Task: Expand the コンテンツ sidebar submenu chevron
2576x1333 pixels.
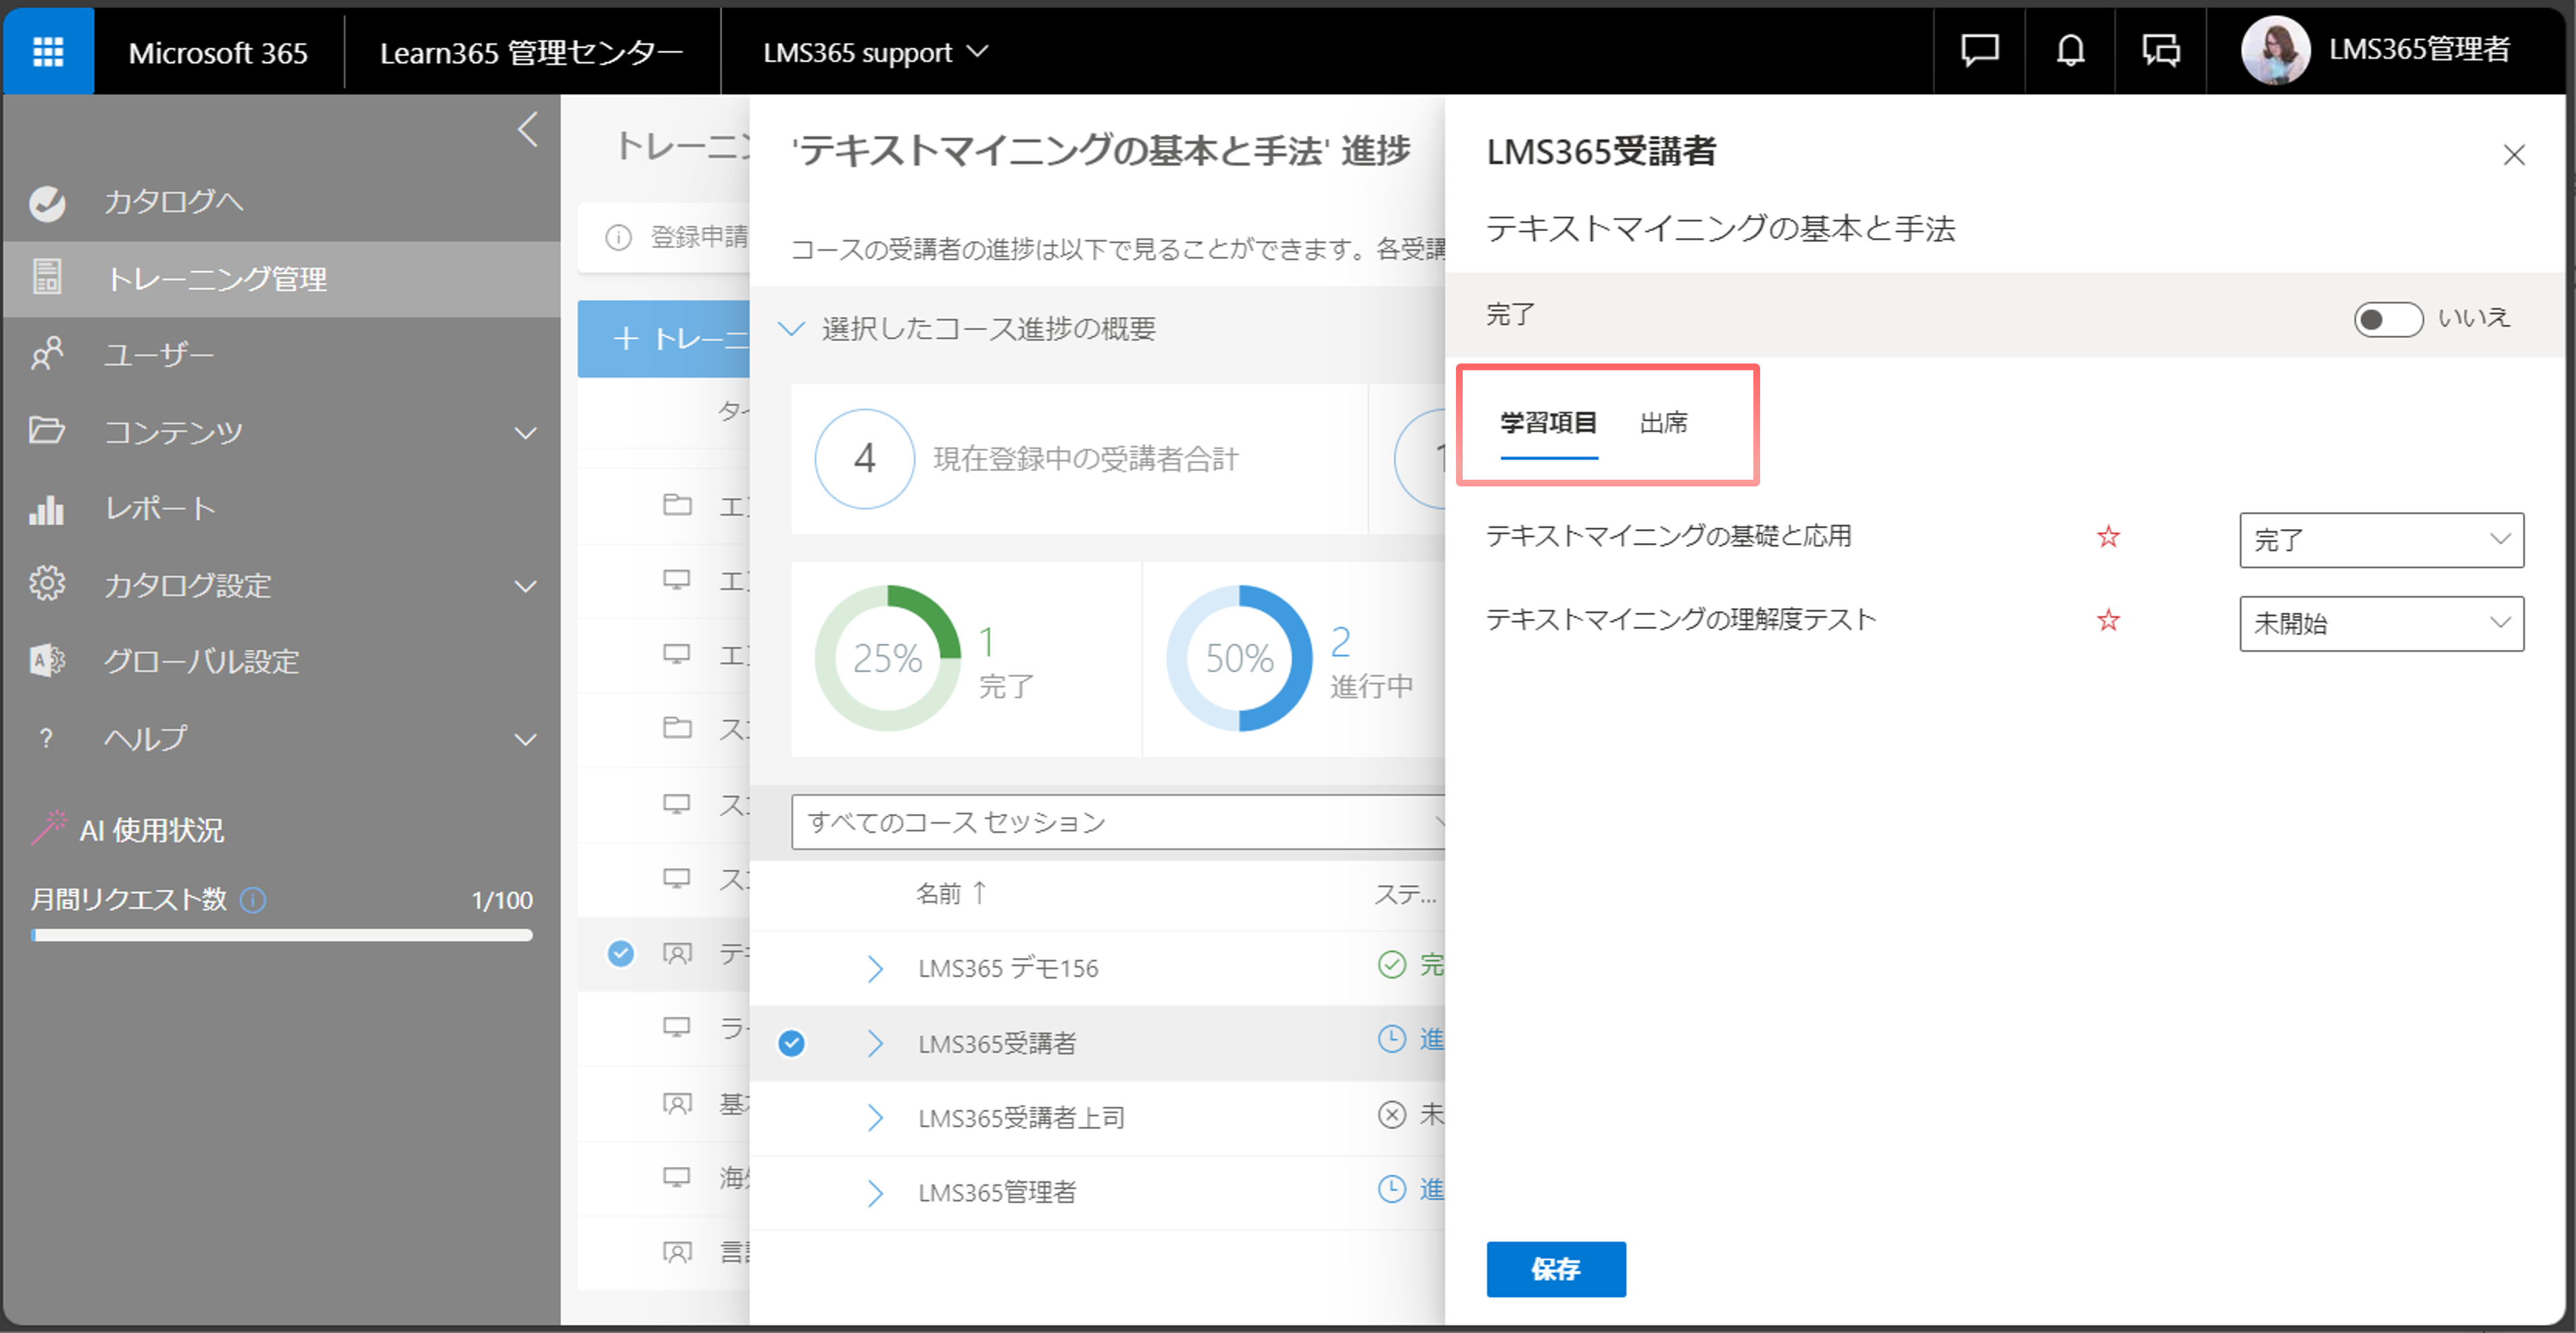Action: [x=525, y=432]
